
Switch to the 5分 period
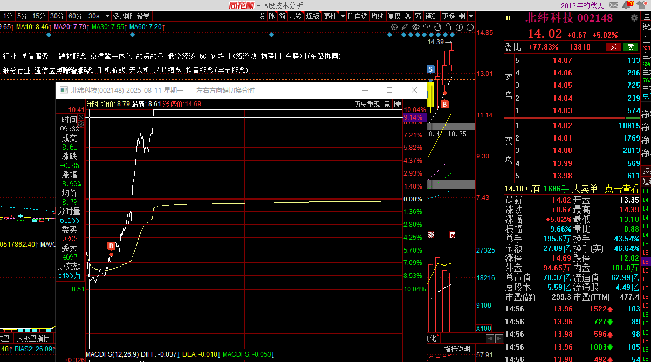[x=22, y=16]
